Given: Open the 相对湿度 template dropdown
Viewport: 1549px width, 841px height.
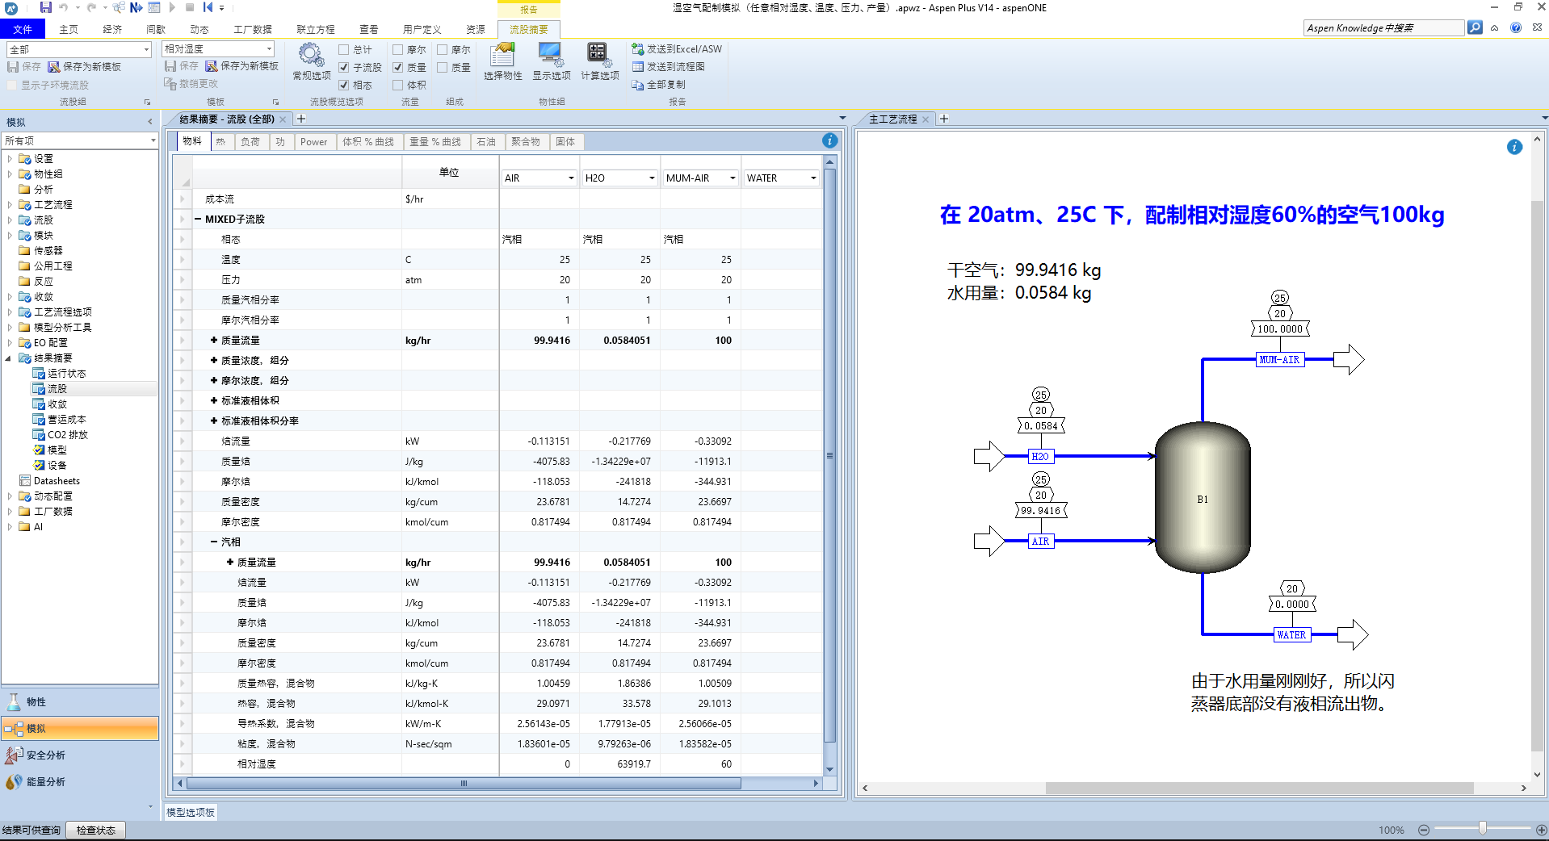Looking at the screenshot, I should click(269, 48).
